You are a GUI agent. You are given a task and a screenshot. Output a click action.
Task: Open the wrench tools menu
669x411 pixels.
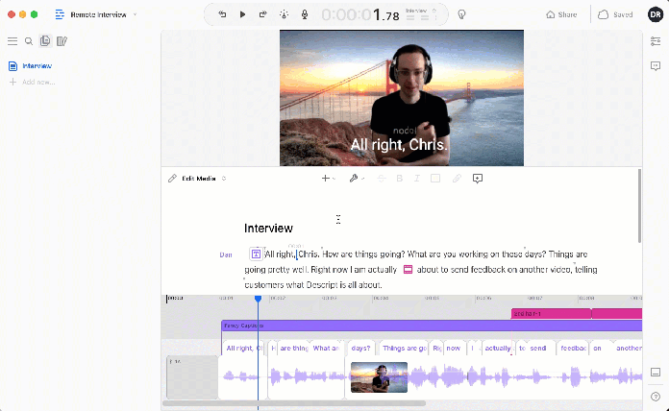click(357, 179)
